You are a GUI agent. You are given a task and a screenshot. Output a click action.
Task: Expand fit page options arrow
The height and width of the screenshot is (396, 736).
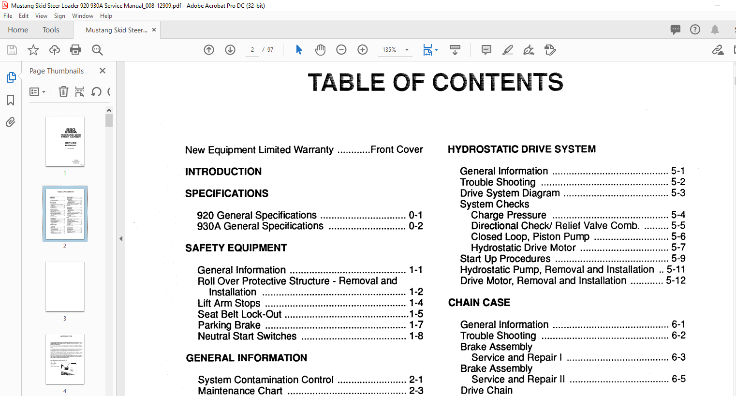(x=436, y=50)
